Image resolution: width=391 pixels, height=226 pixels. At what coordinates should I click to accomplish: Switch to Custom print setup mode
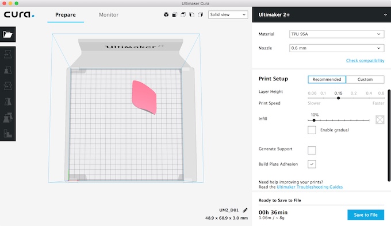click(x=365, y=79)
